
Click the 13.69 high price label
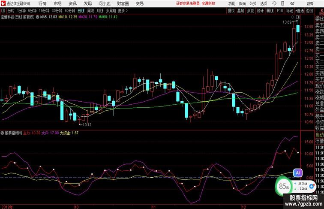(287, 22)
